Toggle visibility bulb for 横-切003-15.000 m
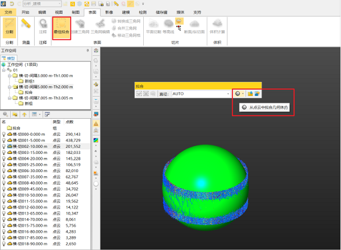Screen dimensions: 341x250 [4, 153]
